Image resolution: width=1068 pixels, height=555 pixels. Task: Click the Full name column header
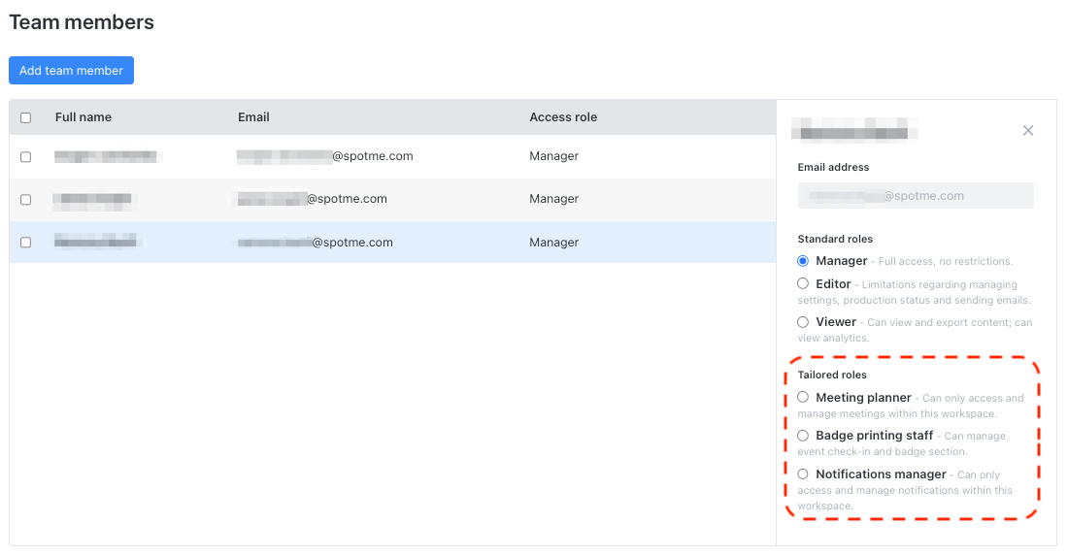[x=83, y=117]
